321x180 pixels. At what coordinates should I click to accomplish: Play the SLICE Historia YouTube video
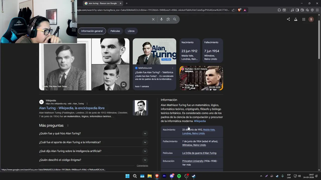[201, 78]
